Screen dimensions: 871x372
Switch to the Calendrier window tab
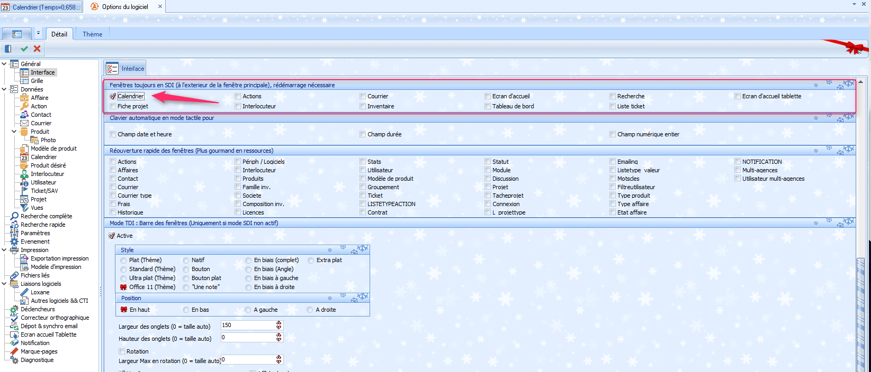[x=41, y=7]
